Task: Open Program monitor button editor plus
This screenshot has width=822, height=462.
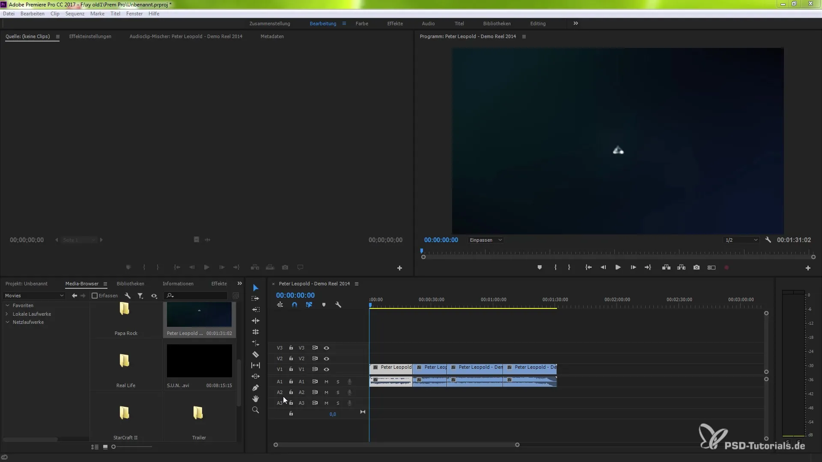Action: (808, 268)
